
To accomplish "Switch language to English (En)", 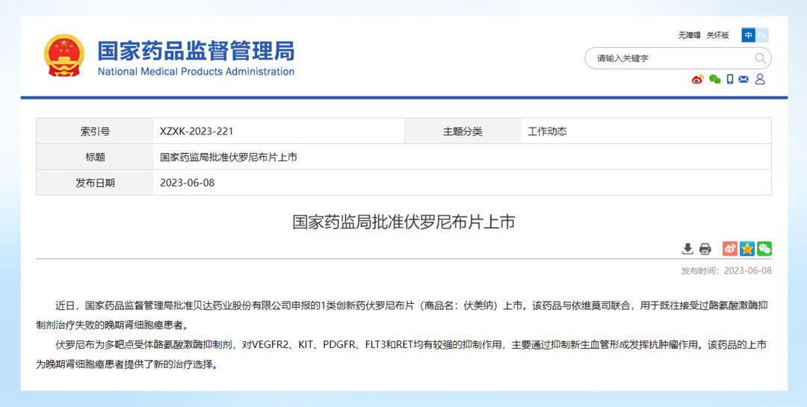I will pyautogui.click(x=762, y=35).
